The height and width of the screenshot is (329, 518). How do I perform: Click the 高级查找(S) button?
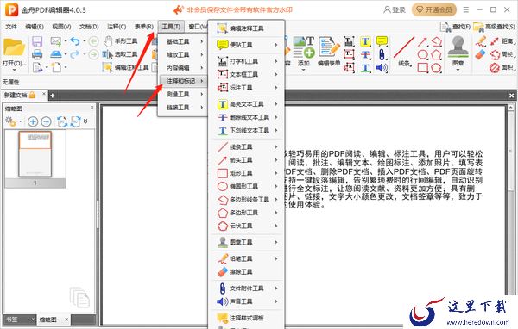(494, 27)
